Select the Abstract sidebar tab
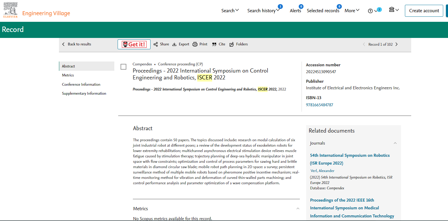The width and height of the screenshot is (448, 221). tap(87, 66)
